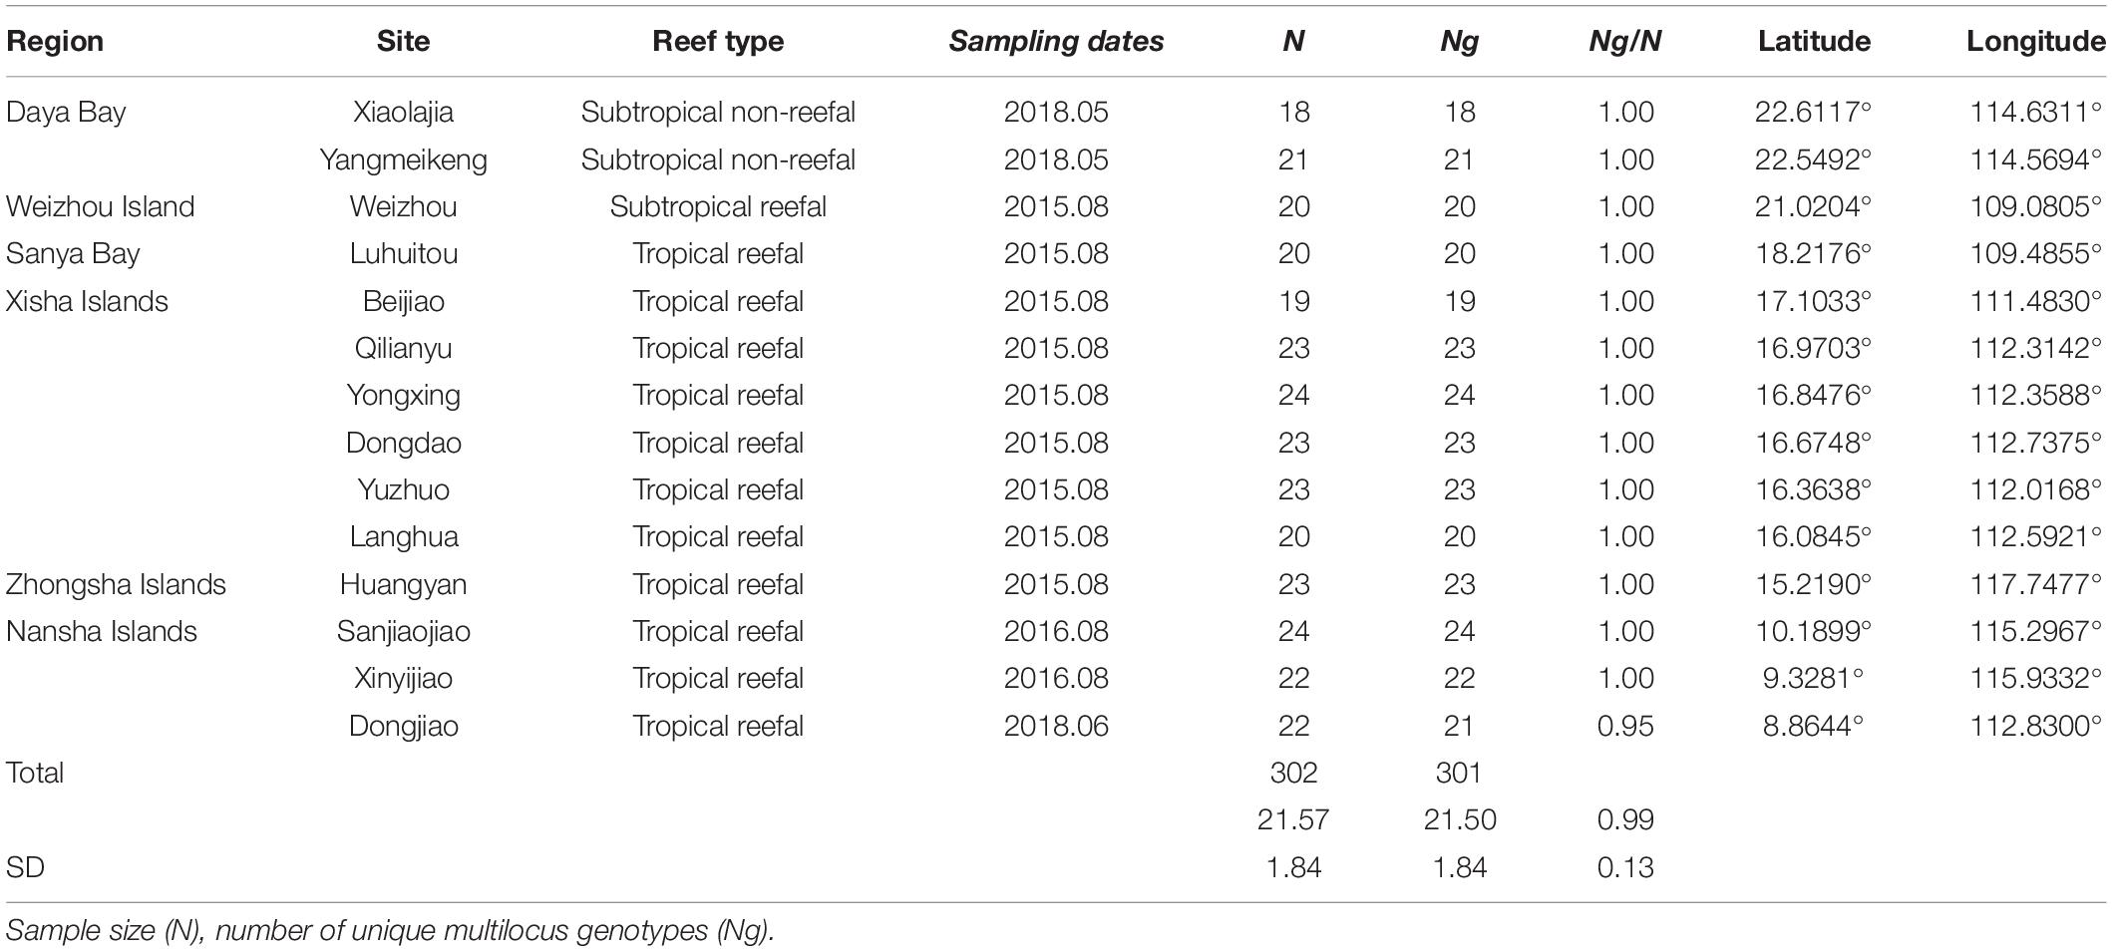
Task: Select the Total row label
Action: tap(35, 773)
